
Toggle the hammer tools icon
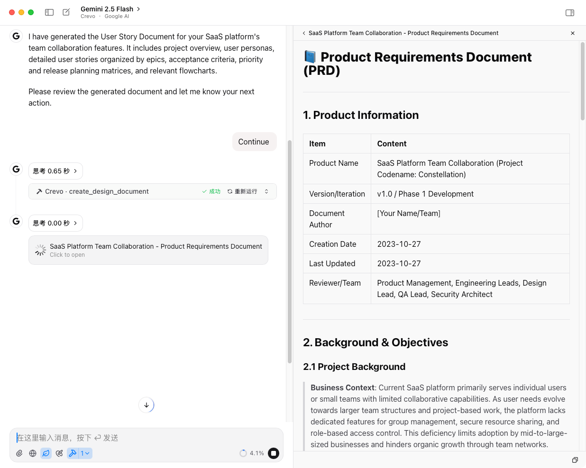[73, 453]
